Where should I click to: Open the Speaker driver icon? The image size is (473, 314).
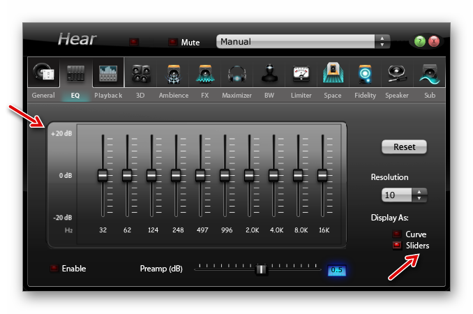(397, 73)
